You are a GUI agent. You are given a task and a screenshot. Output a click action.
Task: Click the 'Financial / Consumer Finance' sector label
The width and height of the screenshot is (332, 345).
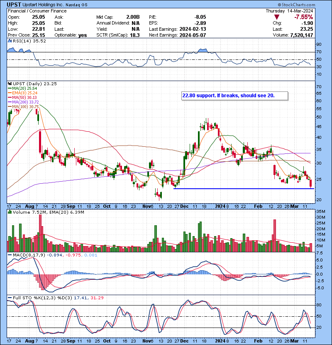click(37, 11)
